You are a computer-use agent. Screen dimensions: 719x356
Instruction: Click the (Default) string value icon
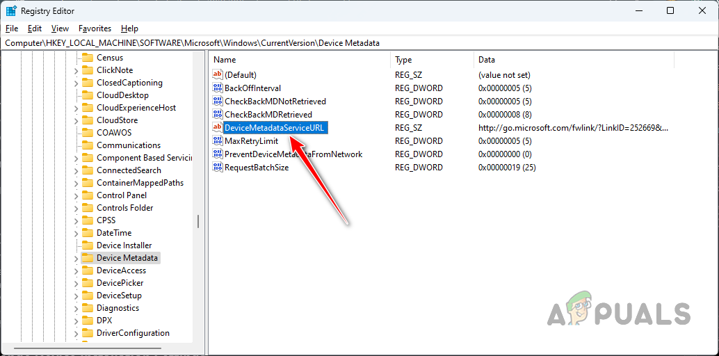point(217,75)
